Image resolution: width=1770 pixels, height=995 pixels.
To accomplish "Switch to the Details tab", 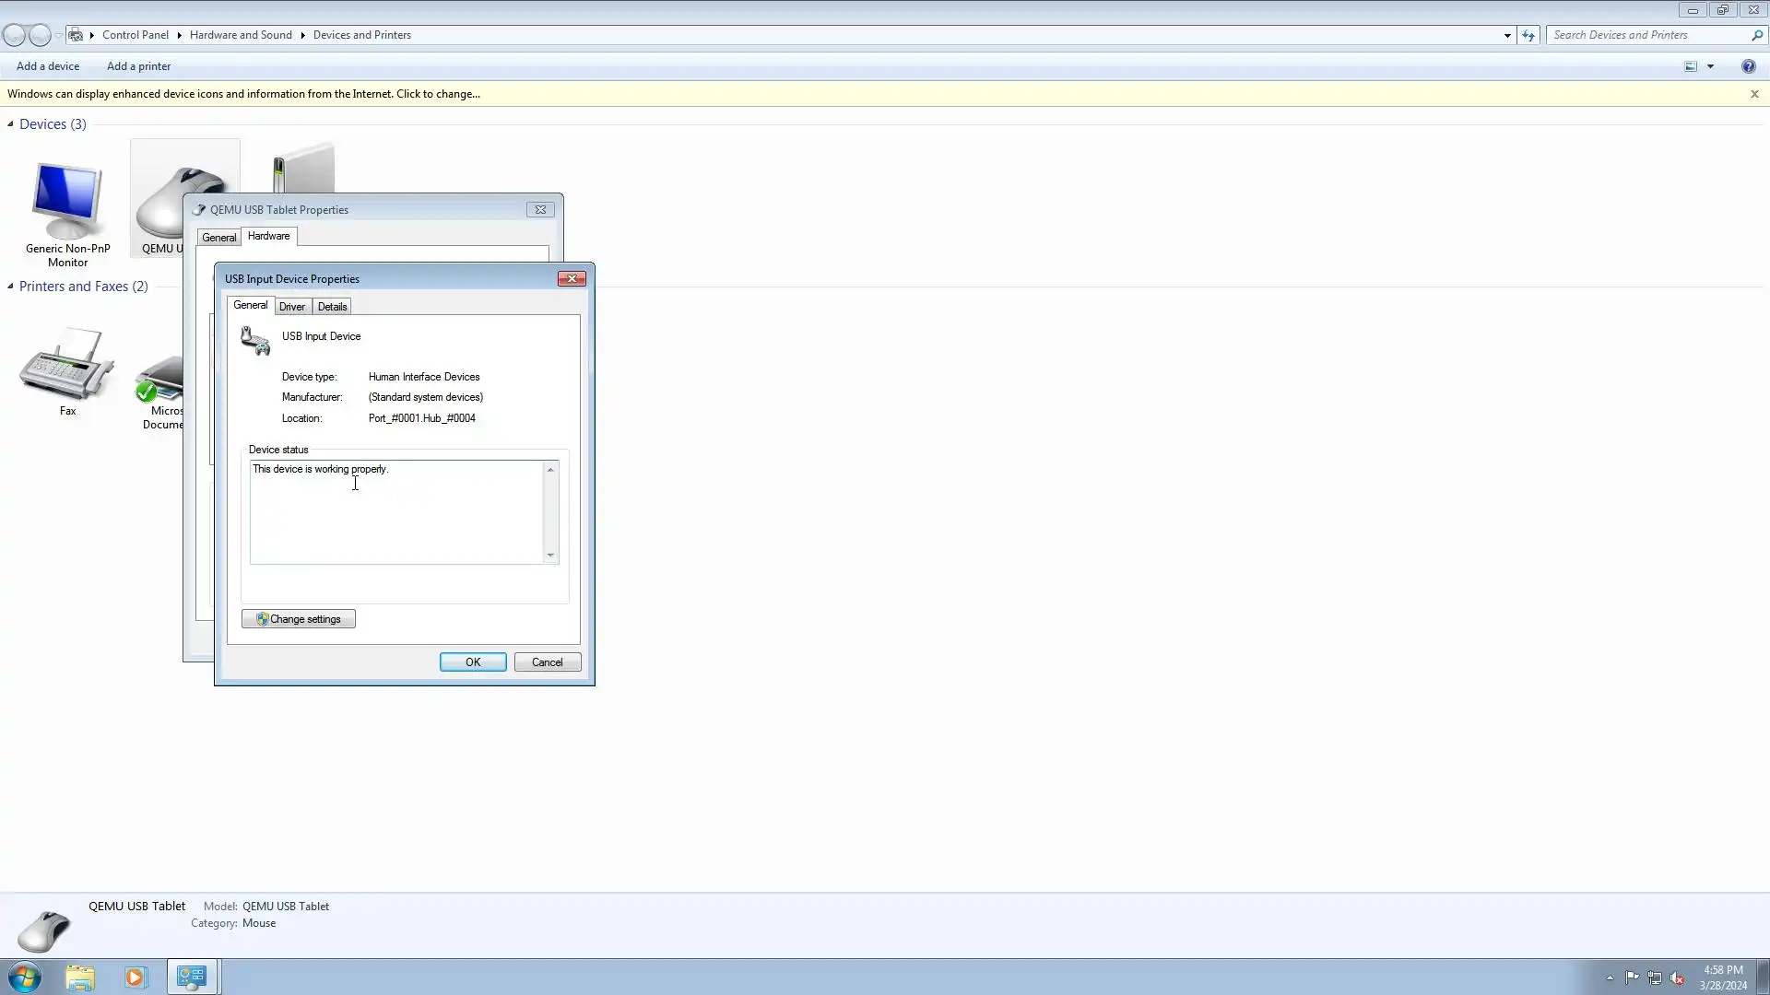I will coord(332,307).
